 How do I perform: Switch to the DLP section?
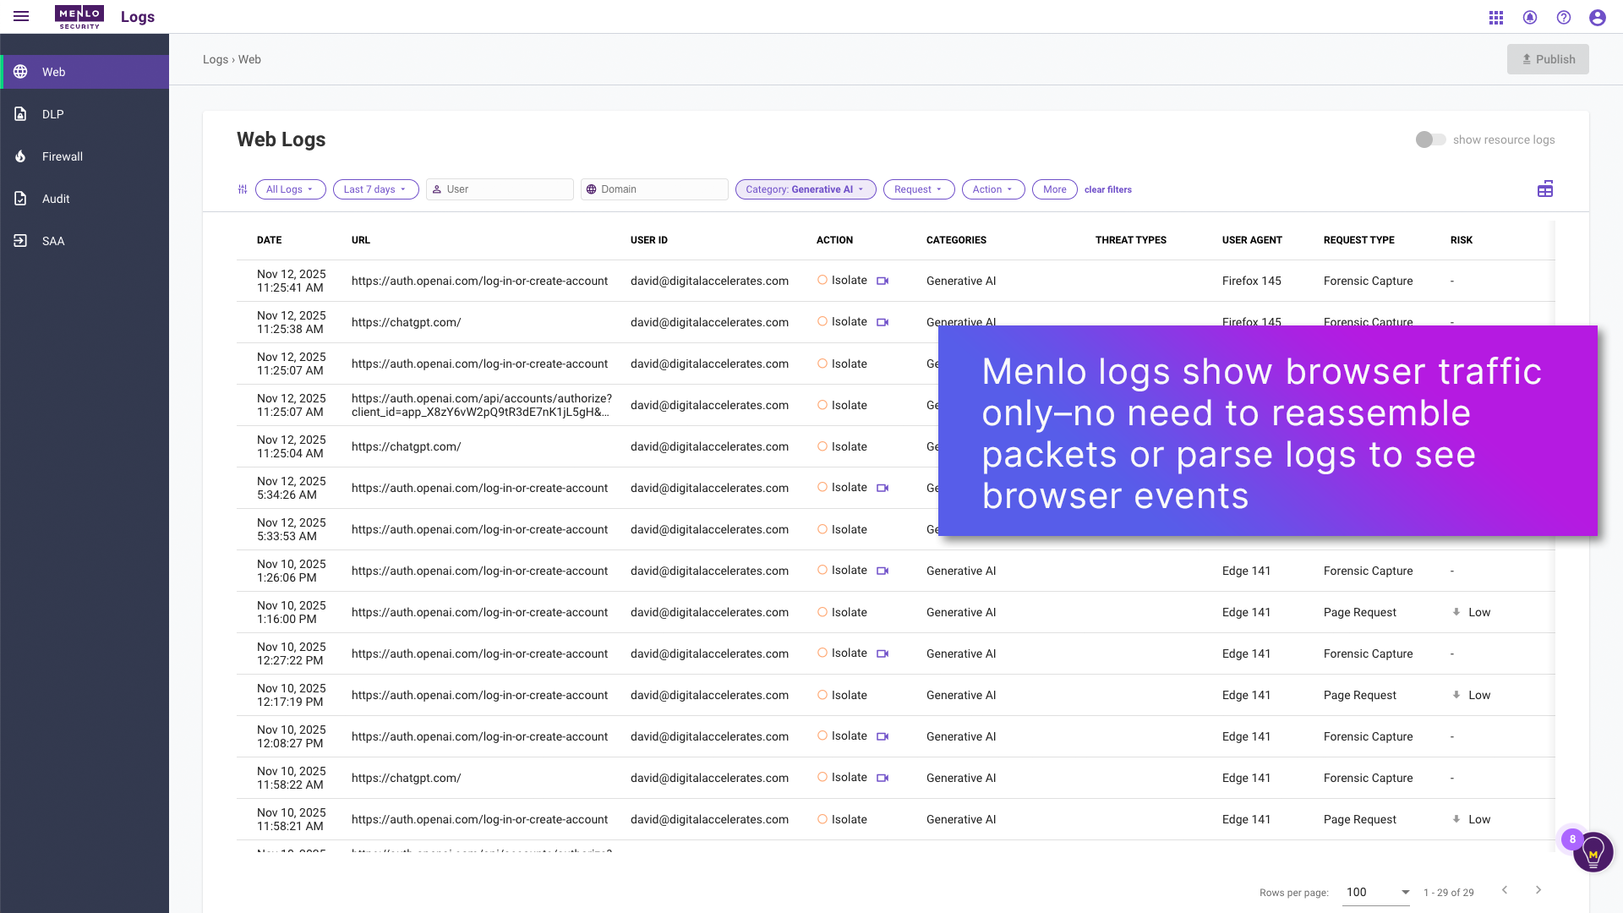coord(21,114)
